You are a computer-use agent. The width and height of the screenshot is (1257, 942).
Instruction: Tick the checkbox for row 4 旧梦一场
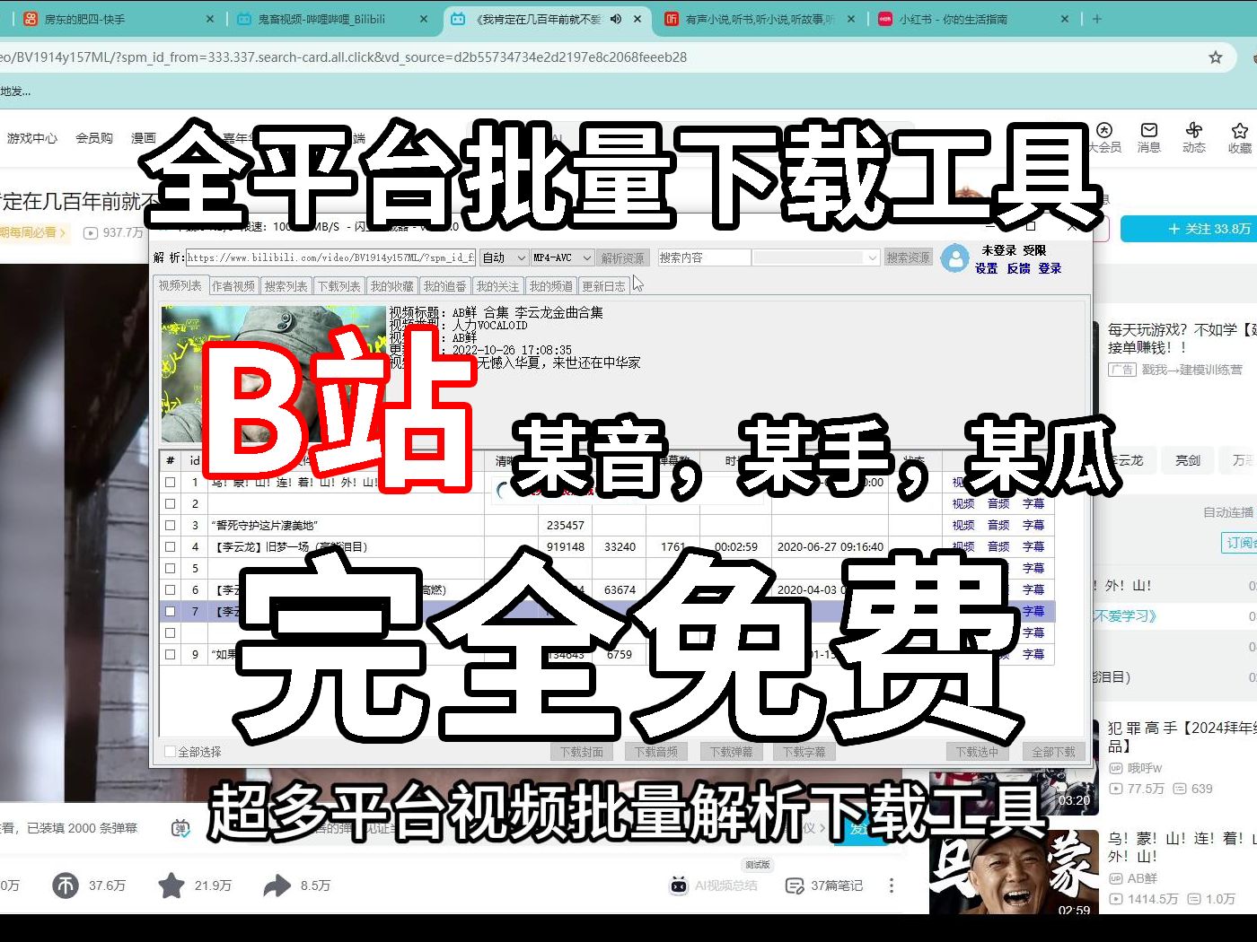[x=170, y=546]
